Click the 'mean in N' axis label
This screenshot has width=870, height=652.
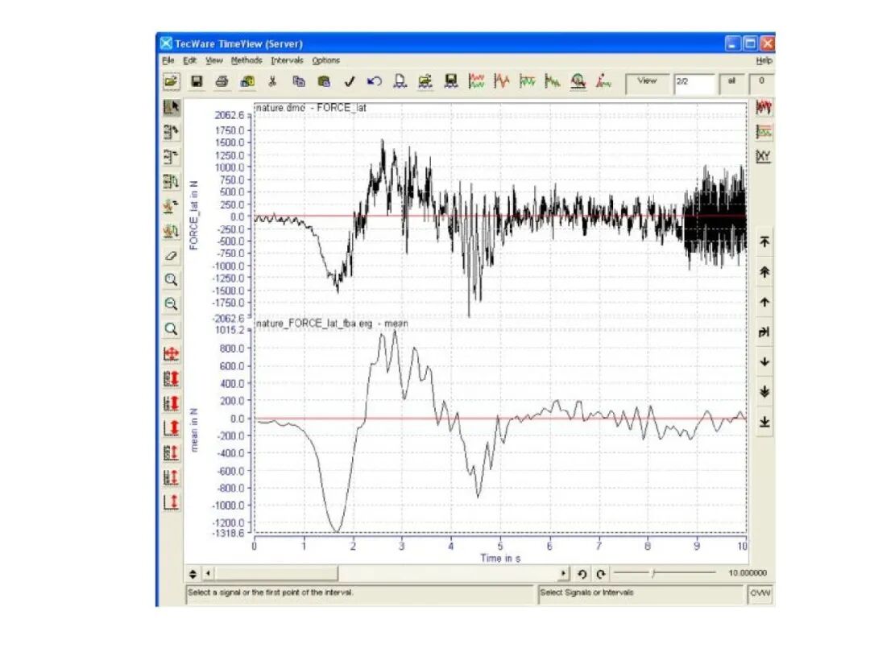(193, 430)
